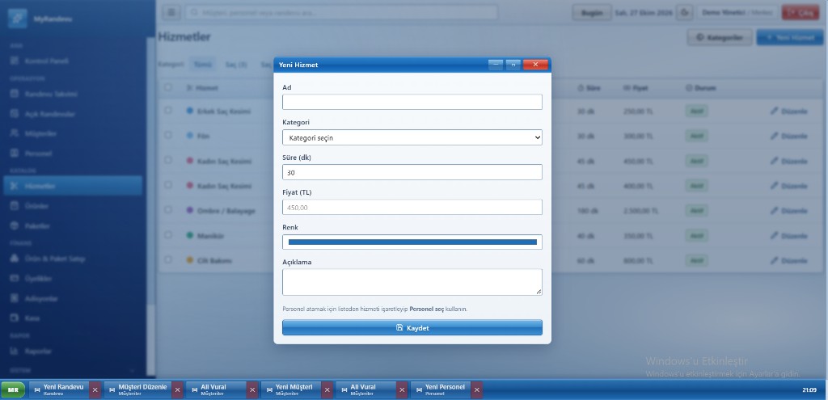
Task: Click the Bugün button in top bar
Action: click(592, 13)
